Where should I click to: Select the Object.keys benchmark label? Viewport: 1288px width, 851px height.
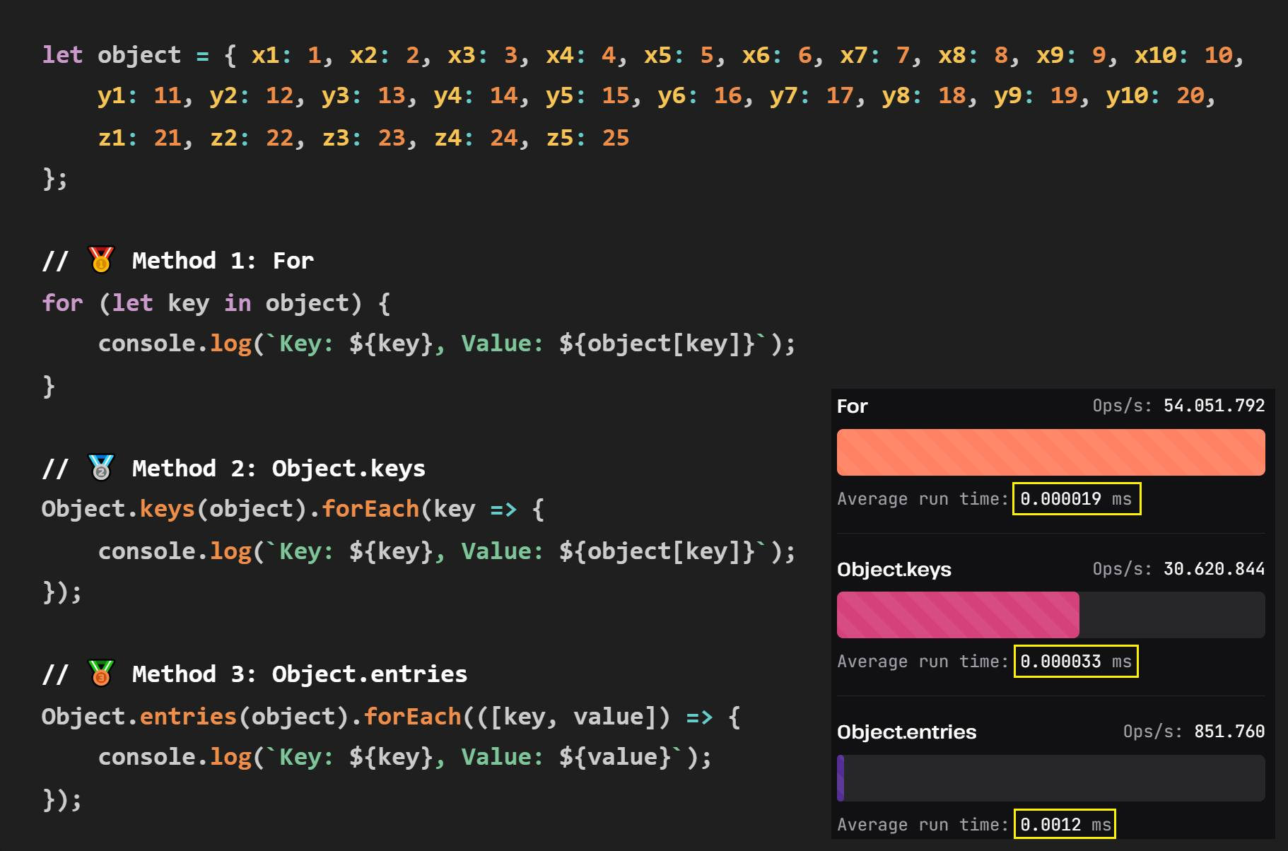[x=894, y=569]
